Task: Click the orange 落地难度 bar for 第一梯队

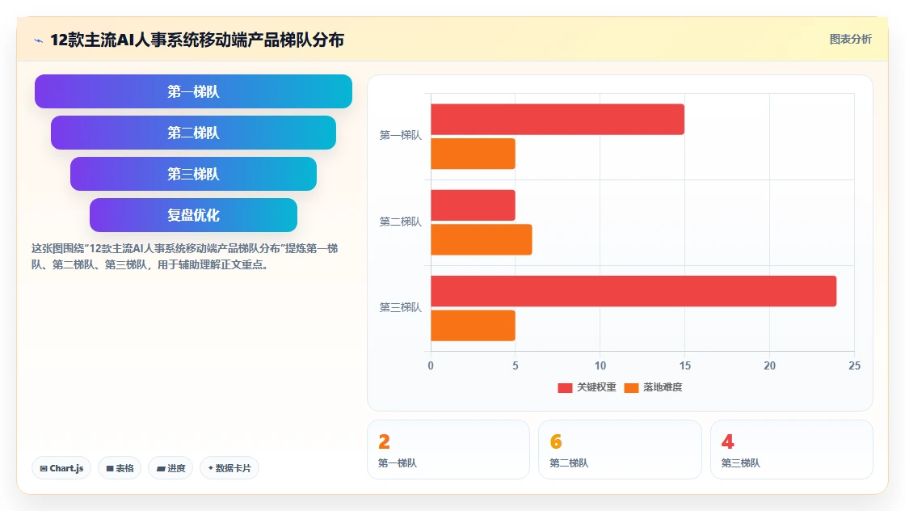Action: (x=473, y=154)
